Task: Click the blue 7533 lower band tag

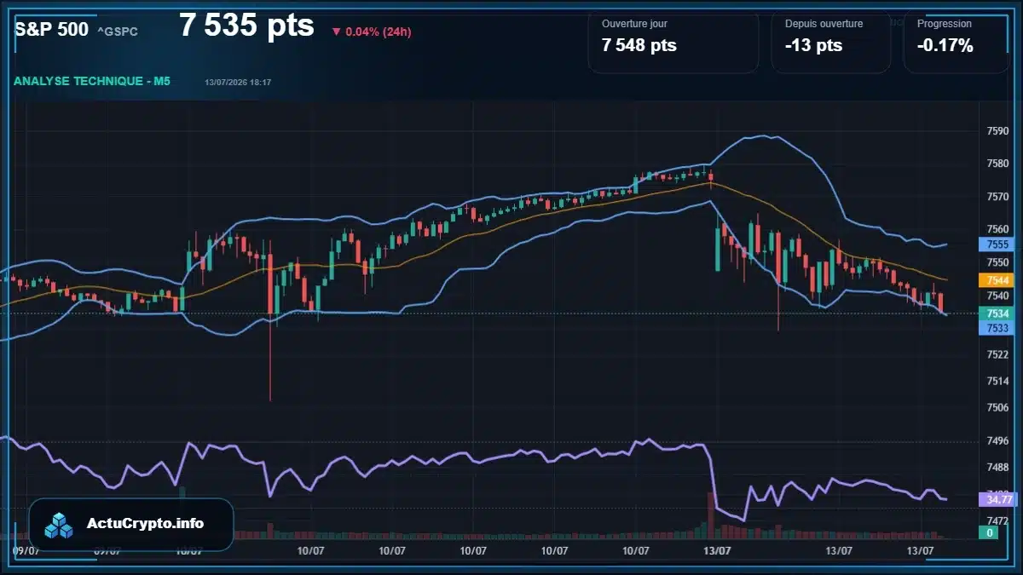Action: point(997,328)
